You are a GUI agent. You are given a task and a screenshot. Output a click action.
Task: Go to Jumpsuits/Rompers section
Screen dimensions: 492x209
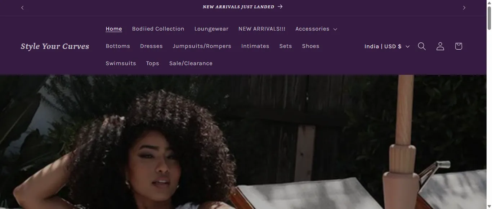tap(202, 46)
